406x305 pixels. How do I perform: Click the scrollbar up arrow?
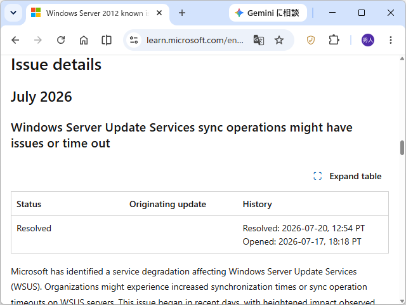click(x=402, y=58)
